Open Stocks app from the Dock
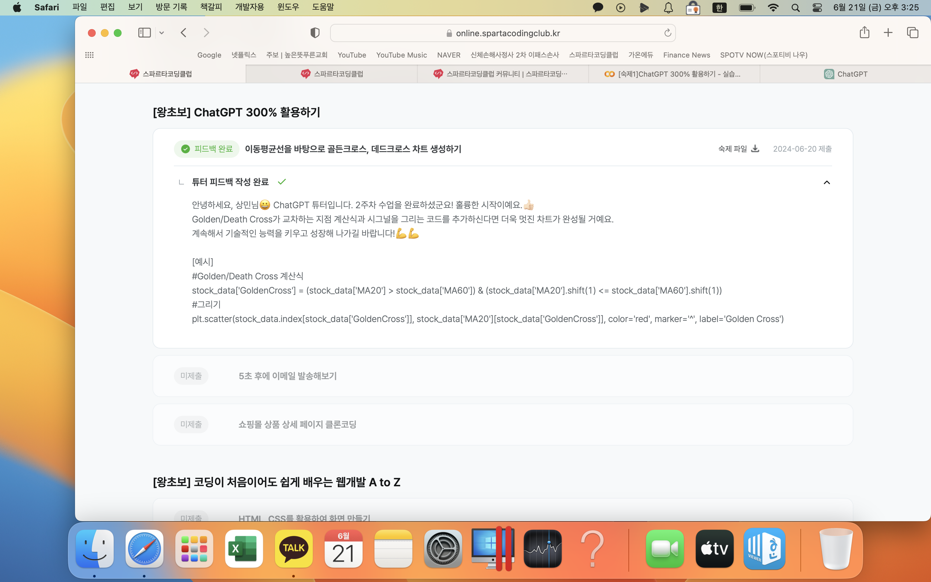Viewport: 931px width, 582px height. click(542, 549)
